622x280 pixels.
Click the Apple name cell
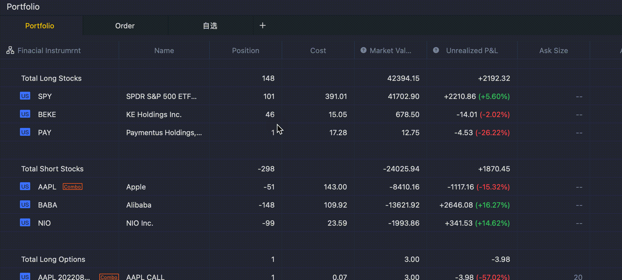[x=136, y=187]
